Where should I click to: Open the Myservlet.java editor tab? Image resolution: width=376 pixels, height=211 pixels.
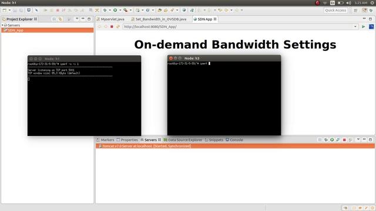pyautogui.click(x=110, y=19)
